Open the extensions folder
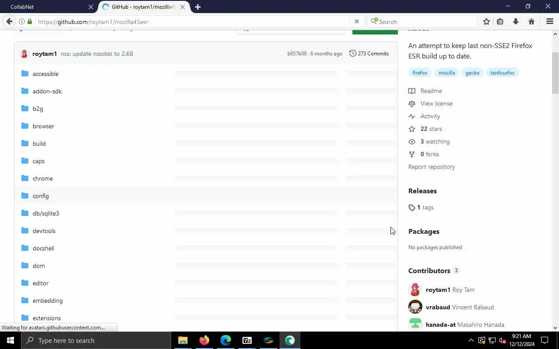Viewport: 559px width, 349px height. coord(47,318)
